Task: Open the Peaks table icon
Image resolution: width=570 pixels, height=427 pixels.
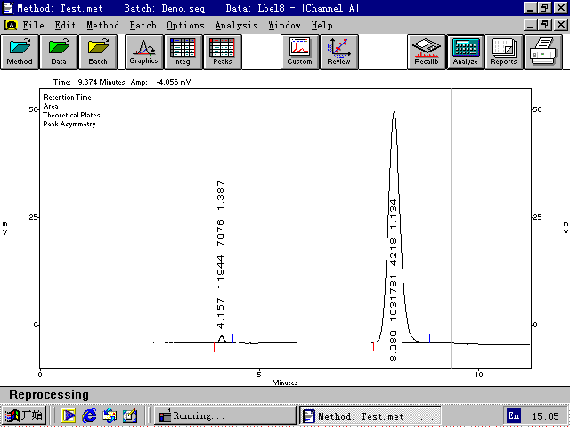Action: [x=222, y=52]
